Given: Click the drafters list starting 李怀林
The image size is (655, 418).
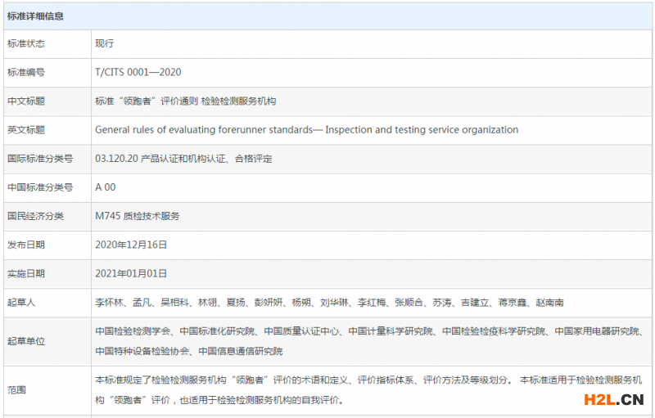Looking at the screenshot, I should 330,303.
